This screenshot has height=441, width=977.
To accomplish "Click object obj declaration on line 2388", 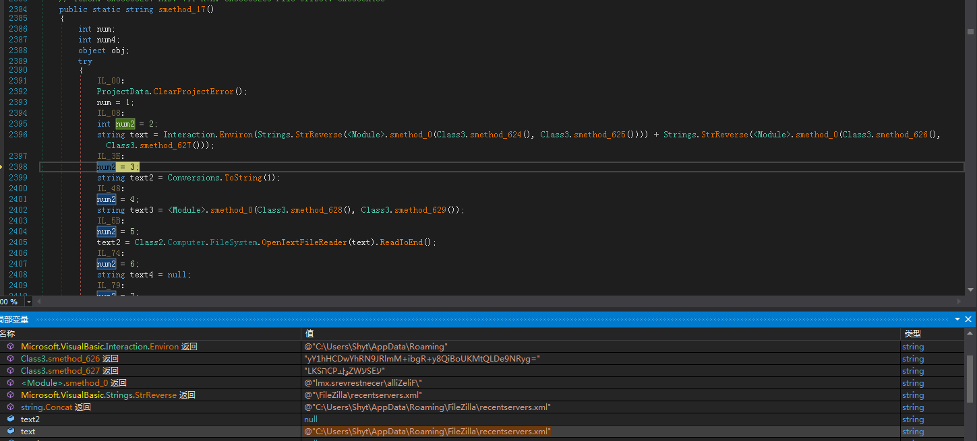I will (104, 50).
